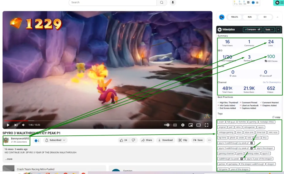Screen dimensions: 284x174
Task: Enter fullscreen mode
Action: (x=206, y=125)
